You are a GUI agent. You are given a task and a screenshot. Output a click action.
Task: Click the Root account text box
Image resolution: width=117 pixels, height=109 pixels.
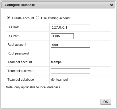click(x=70, y=45)
